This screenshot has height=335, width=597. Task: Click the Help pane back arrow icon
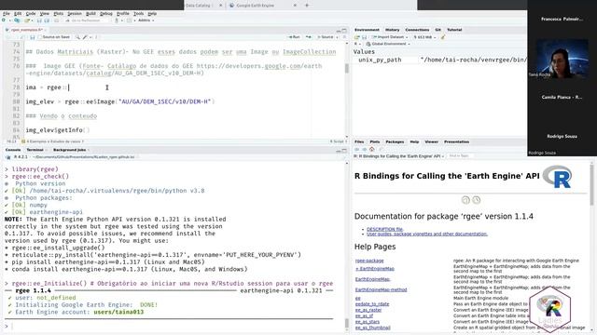[356, 149]
